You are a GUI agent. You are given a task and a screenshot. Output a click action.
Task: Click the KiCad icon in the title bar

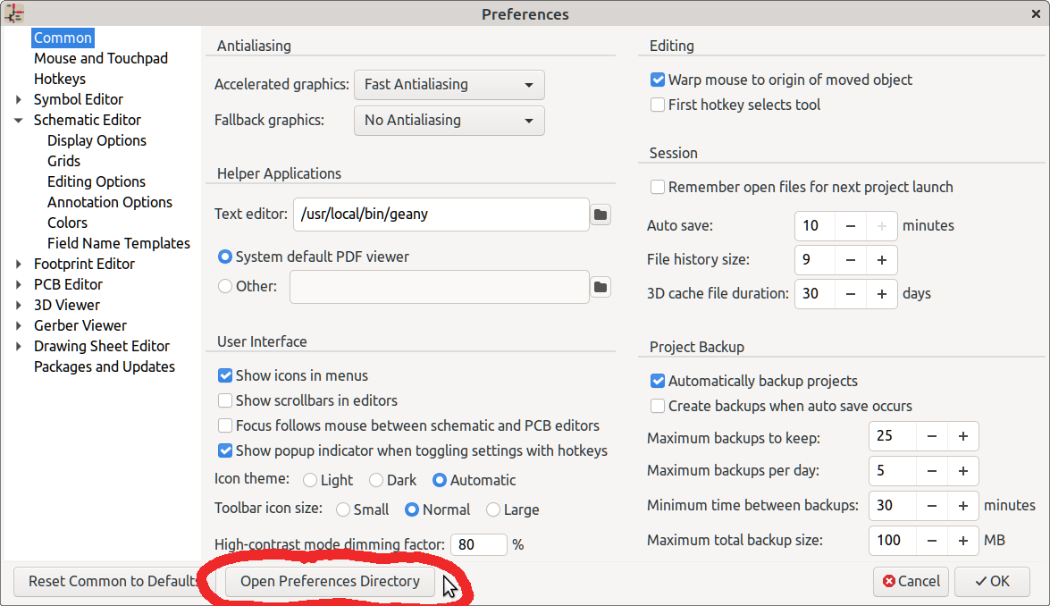click(x=14, y=13)
